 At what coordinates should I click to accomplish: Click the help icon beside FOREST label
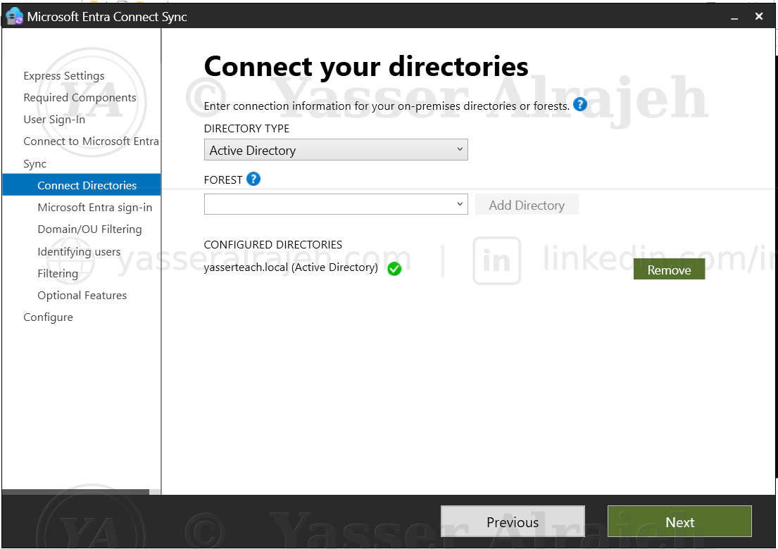[253, 179]
